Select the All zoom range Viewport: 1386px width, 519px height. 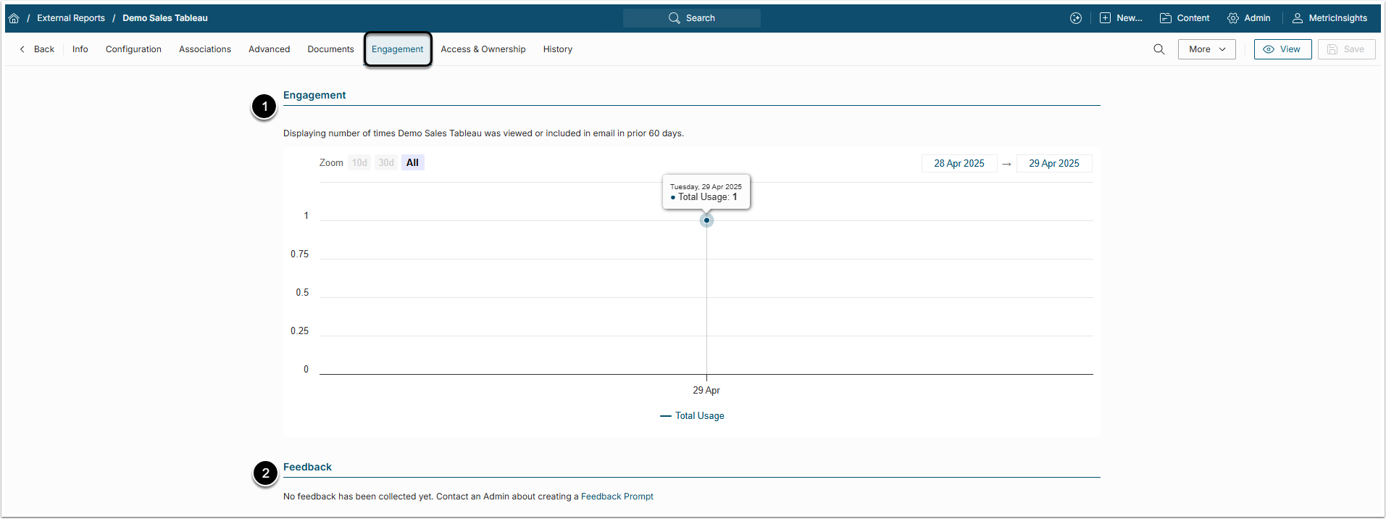[412, 163]
